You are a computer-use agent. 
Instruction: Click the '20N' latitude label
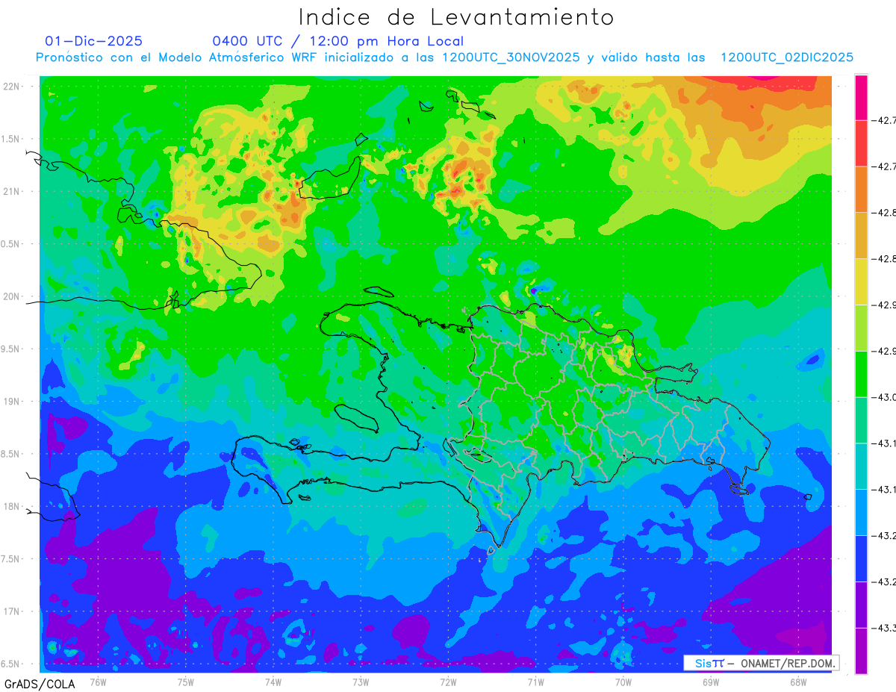coord(12,296)
